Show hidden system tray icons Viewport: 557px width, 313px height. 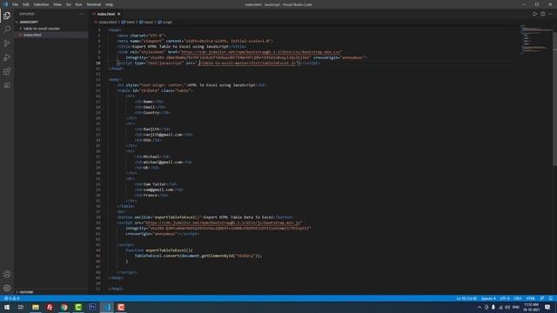coord(480,307)
